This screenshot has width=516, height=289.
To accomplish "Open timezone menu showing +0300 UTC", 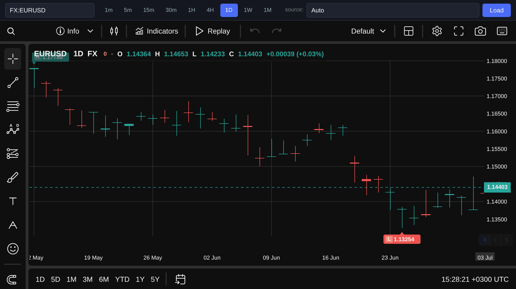I will (475, 279).
